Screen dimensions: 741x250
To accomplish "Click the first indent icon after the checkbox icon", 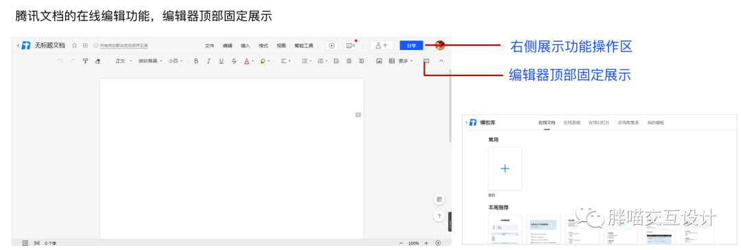I will click(349, 61).
